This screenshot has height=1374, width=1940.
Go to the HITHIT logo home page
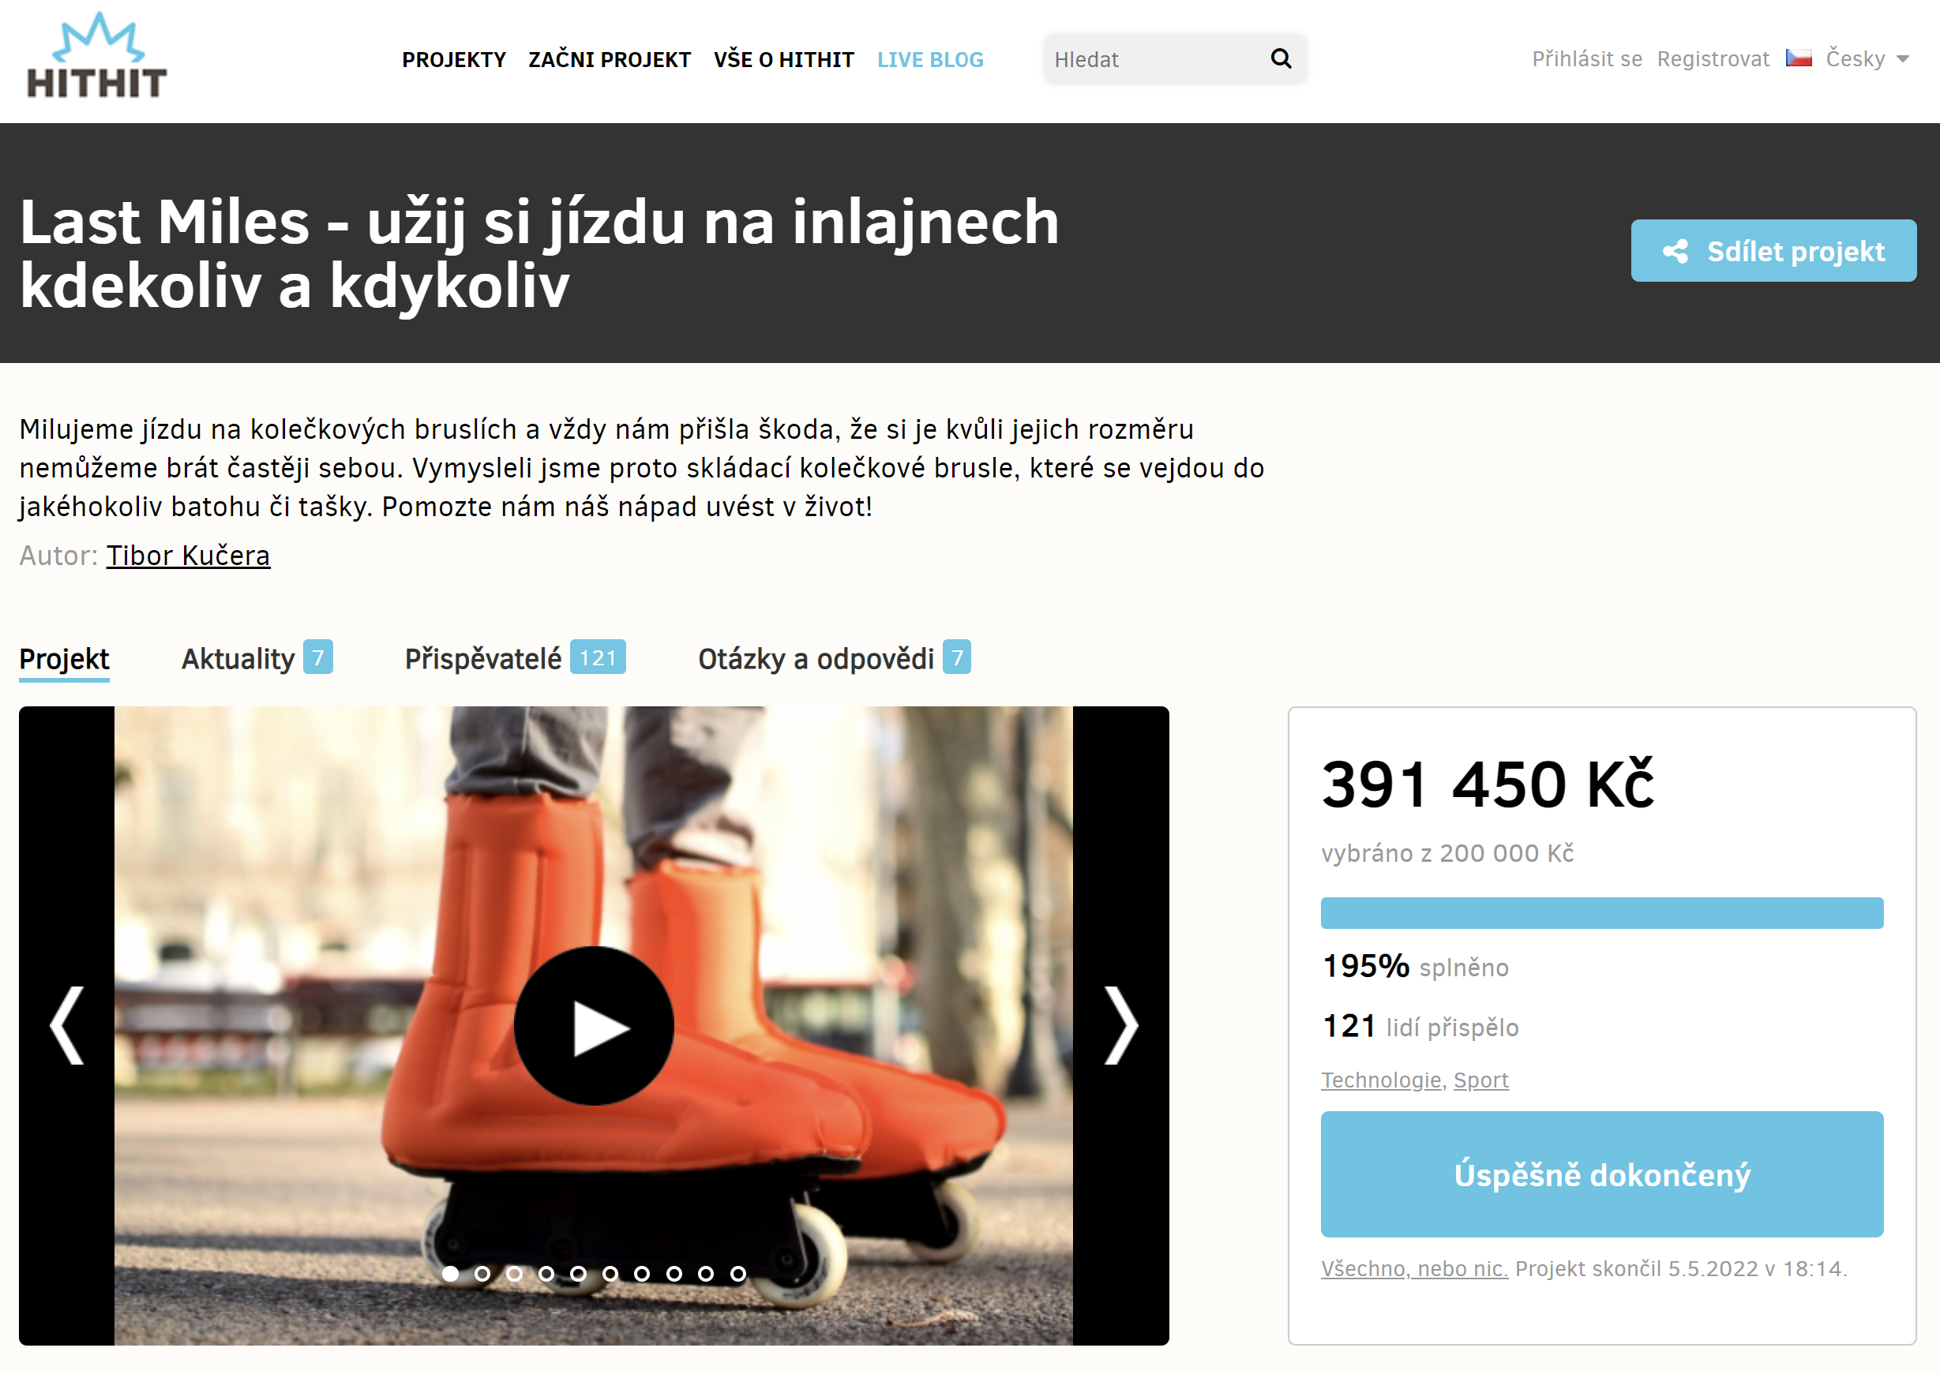click(96, 55)
